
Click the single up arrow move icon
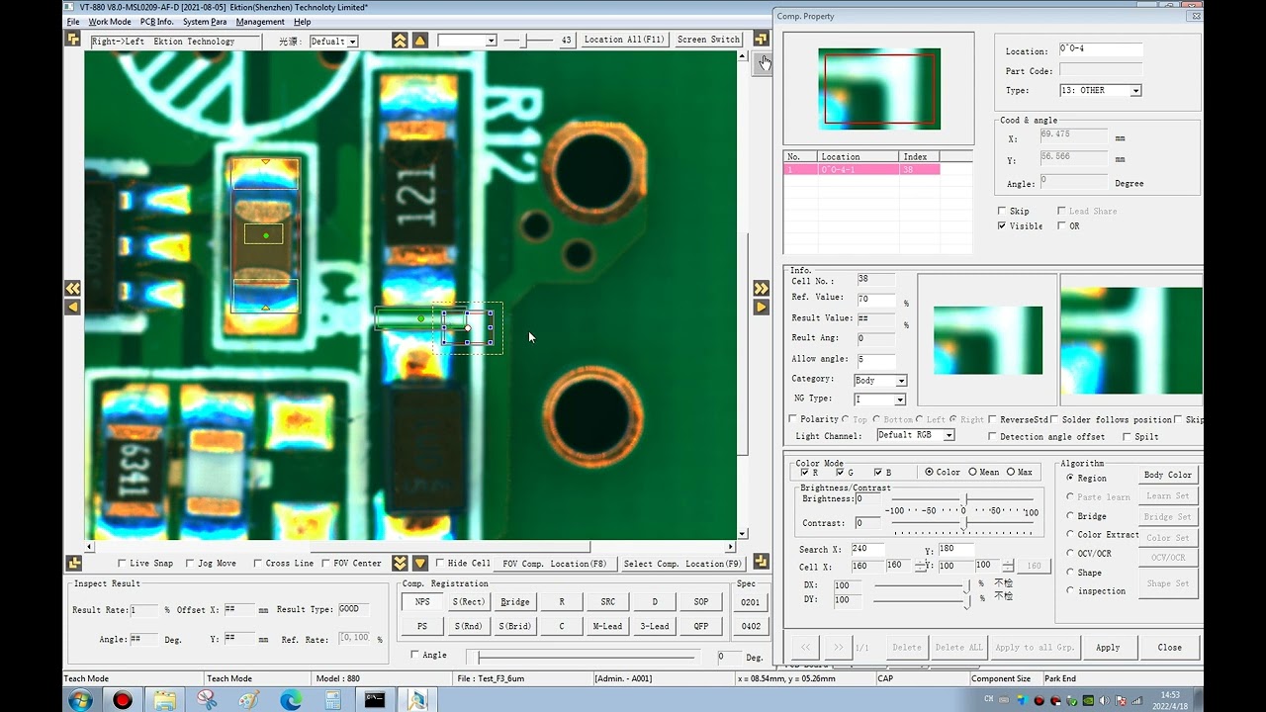tap(420, 41)
